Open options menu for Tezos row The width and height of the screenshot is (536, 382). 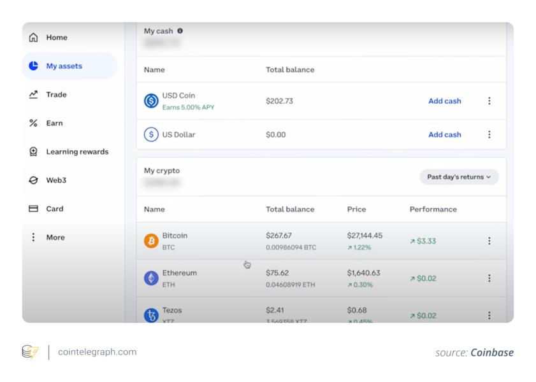tap(489, 315)
